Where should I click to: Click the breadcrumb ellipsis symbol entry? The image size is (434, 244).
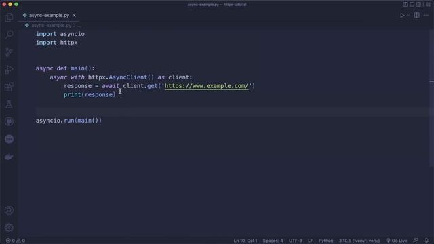[x=79, y=26]
